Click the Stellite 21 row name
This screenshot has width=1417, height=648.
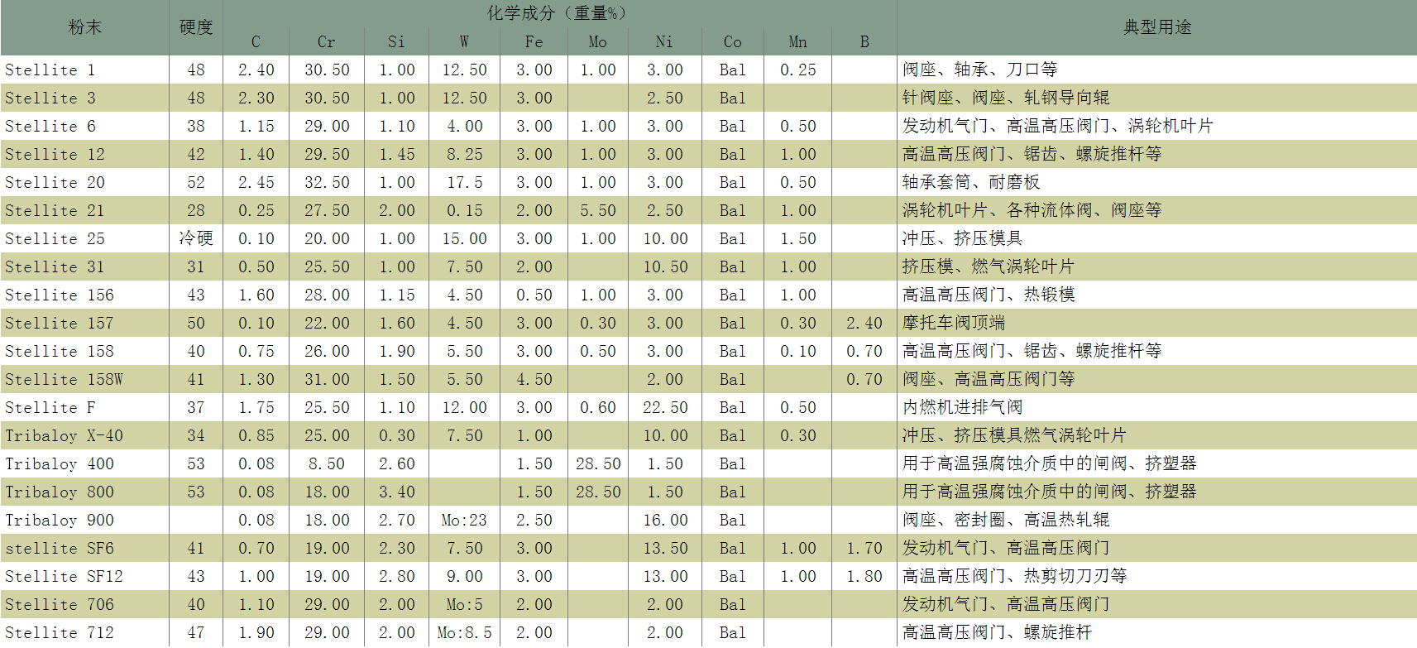click(x=55, y=211)
